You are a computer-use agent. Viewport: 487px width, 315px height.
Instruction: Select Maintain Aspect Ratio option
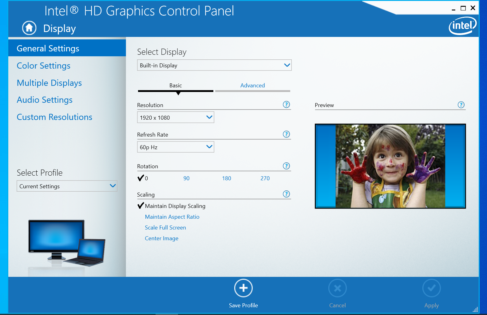172,217
